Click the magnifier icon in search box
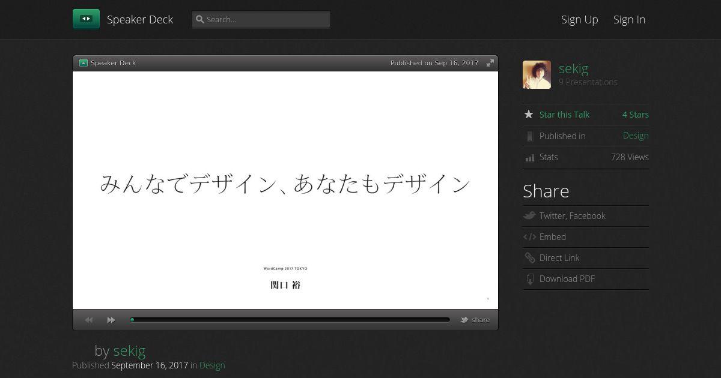 (x=200, y=19)
